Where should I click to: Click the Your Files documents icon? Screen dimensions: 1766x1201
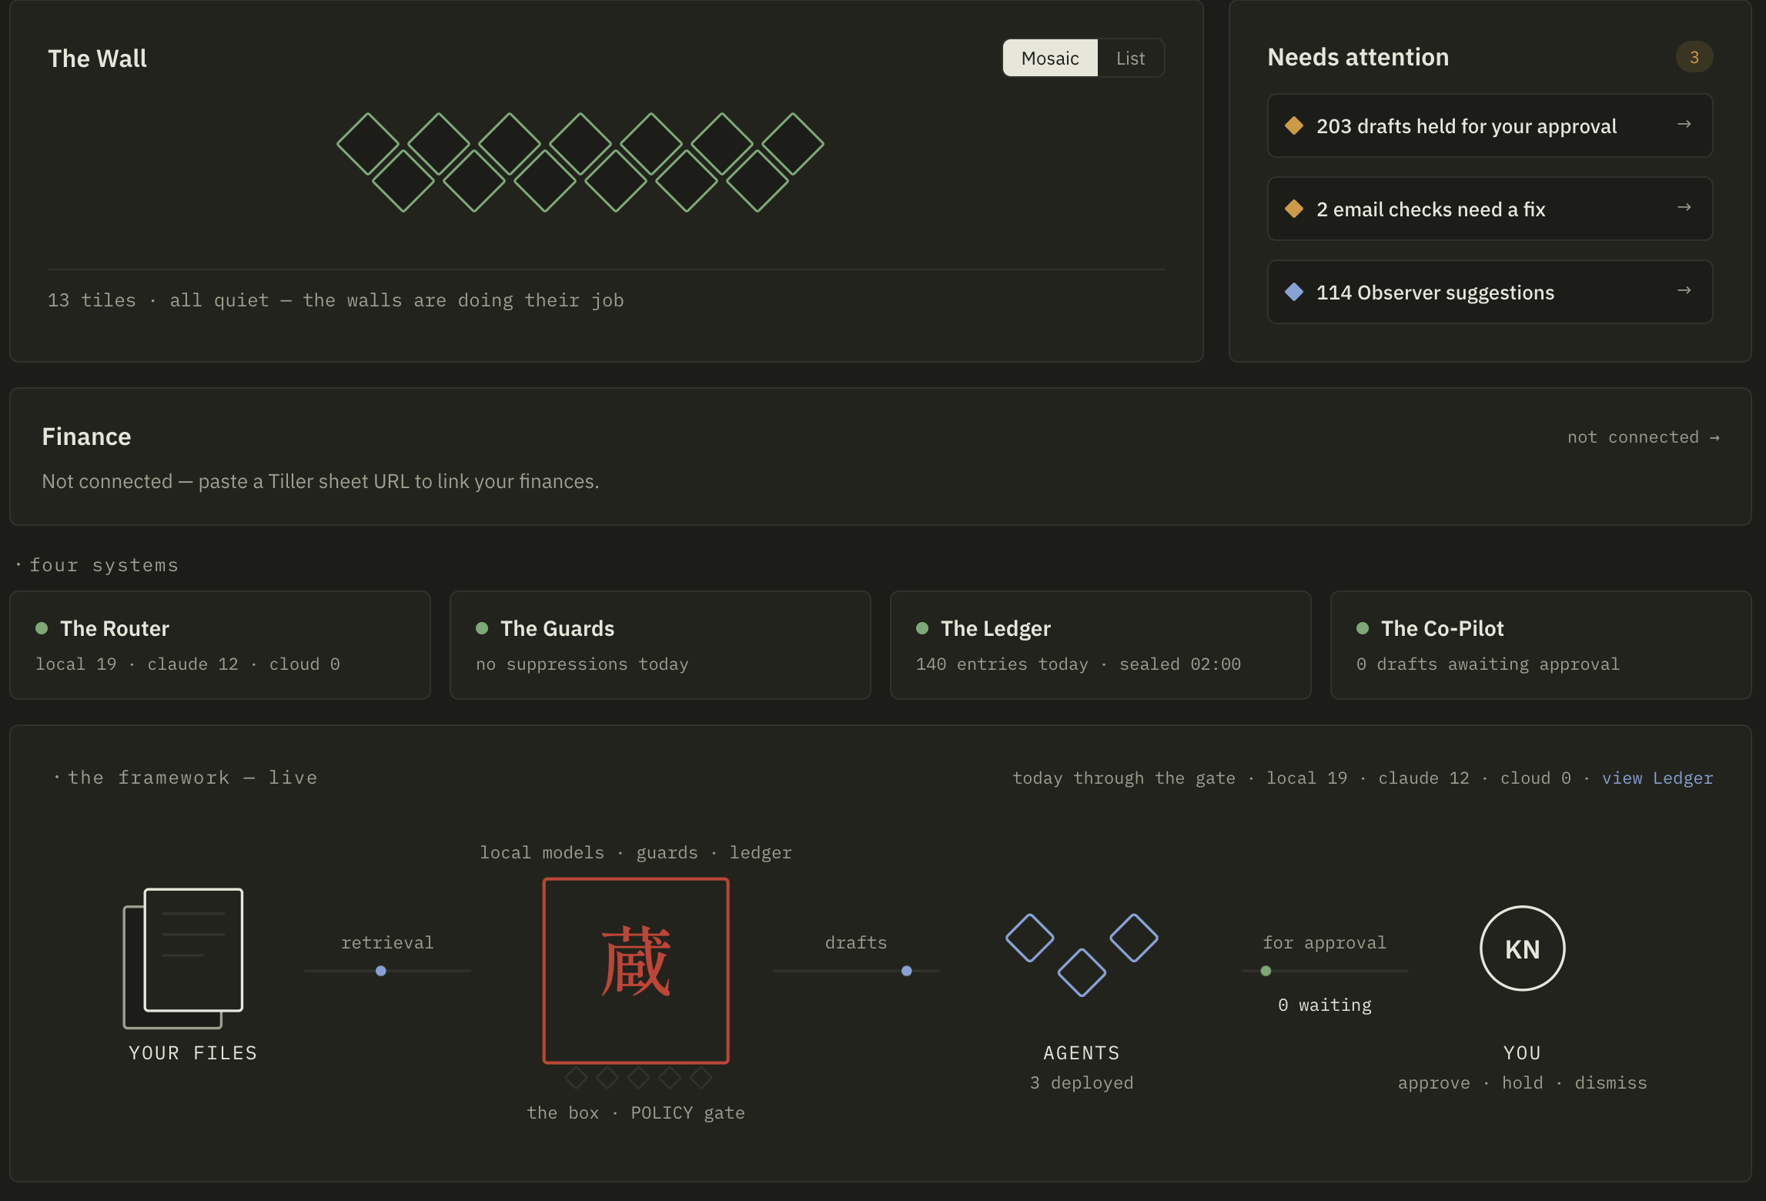pyautogui.click(x=183, y=958)
